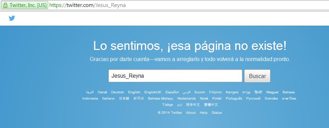329x128 pixels.
Task: Choose the Русский language link
Action: (x=254, y=99)
